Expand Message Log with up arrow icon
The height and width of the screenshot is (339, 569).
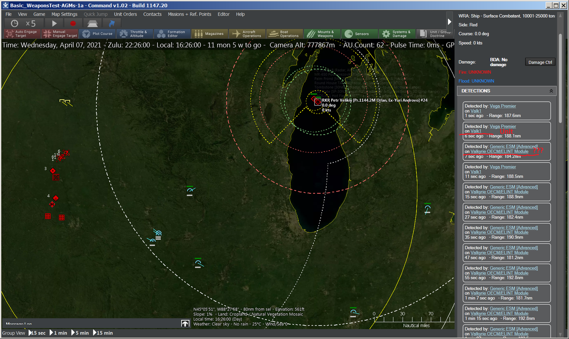point(185,323)
